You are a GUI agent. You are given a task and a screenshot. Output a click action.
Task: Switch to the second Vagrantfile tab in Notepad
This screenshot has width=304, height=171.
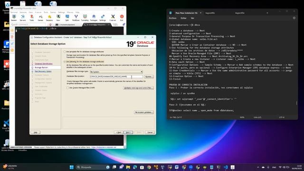(x=239, y=13)
